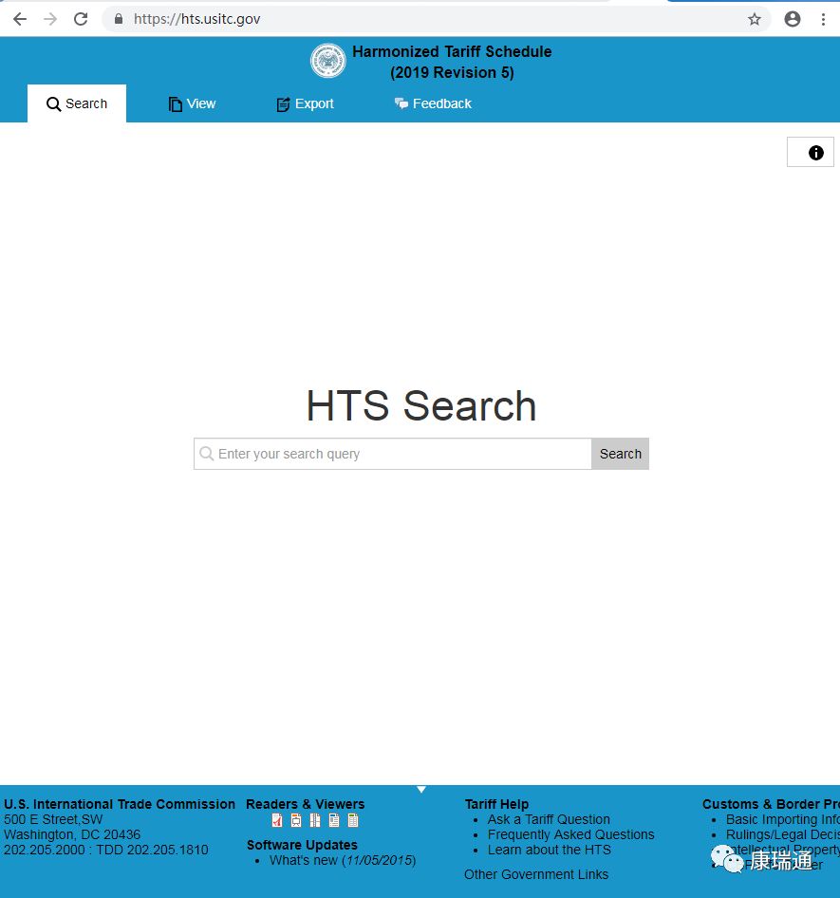Viewport: 840px width, 898px height.
Task: Open the Export tab
Action: (x=306, y=103)
